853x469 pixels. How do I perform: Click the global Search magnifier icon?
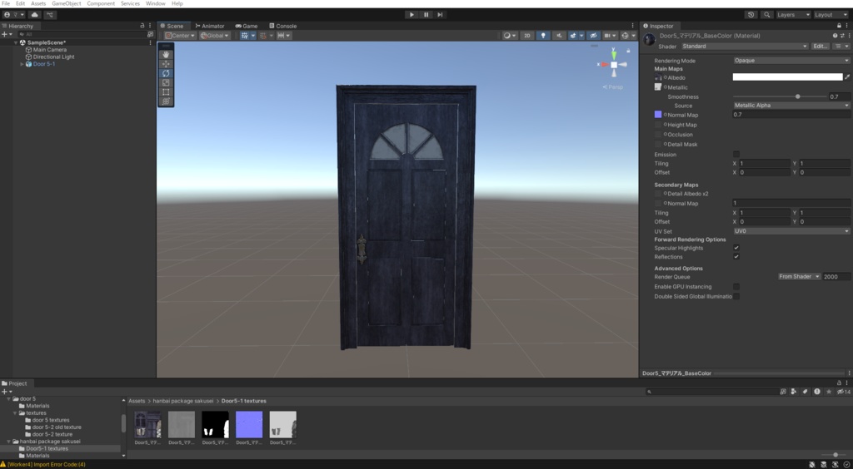click(x=767, y=15)
